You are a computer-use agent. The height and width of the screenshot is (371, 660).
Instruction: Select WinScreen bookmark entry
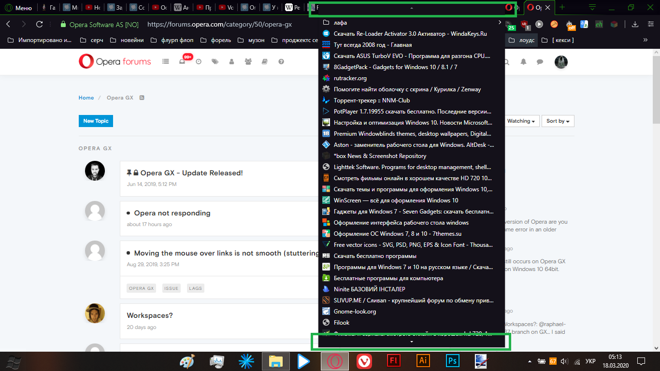(412, 200)
